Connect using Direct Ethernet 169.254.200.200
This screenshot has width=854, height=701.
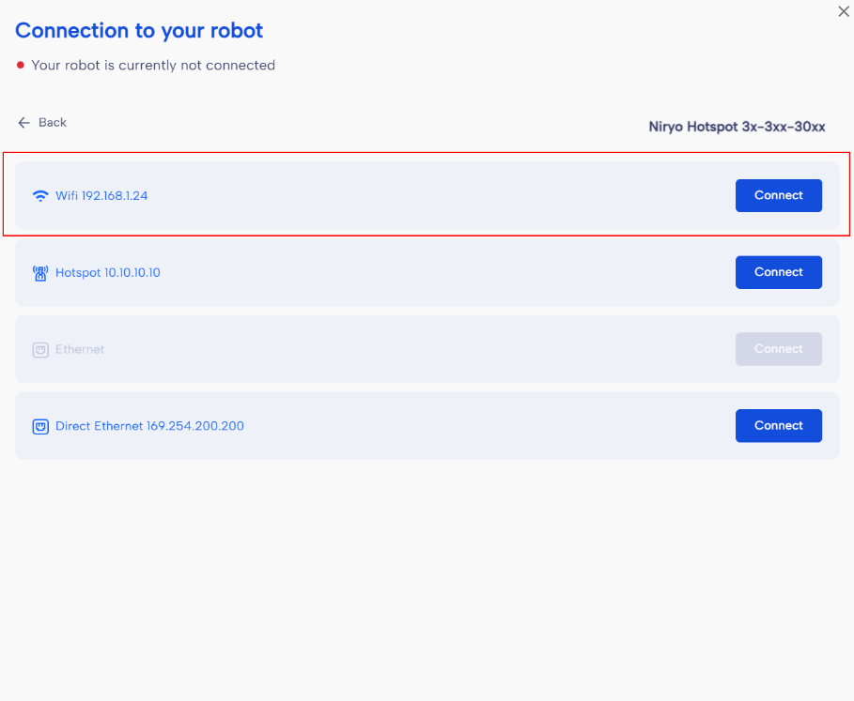click(x=778, y=425)
